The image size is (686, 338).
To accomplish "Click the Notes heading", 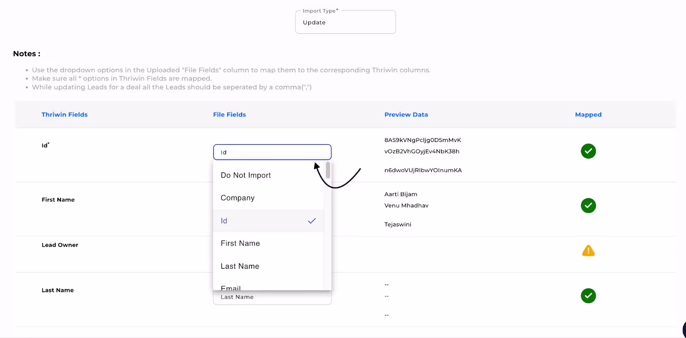I will coord(27,53).
